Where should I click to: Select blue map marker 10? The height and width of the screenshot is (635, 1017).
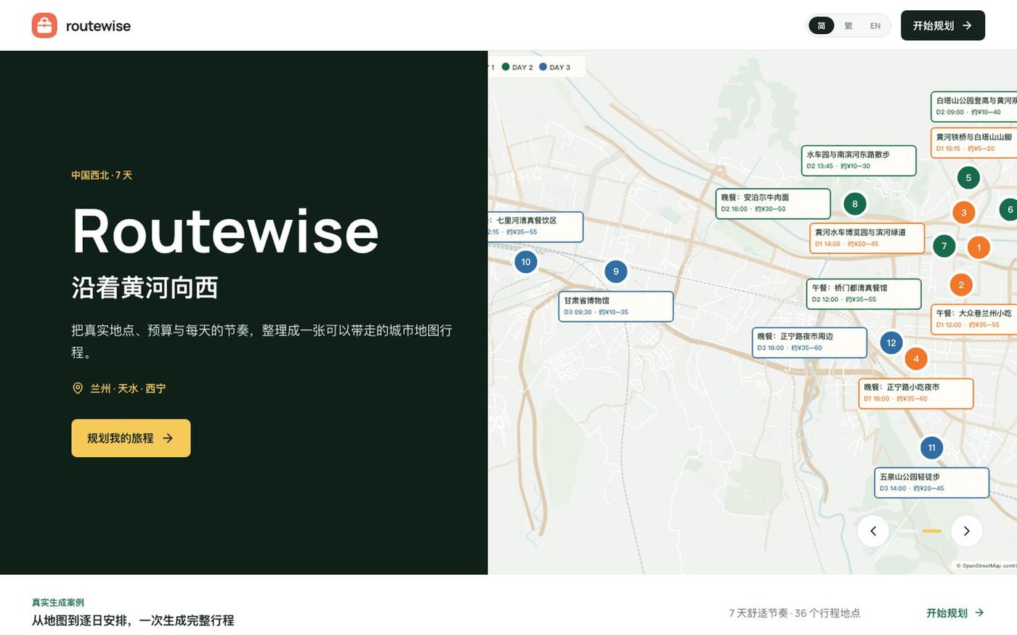click(526, 262)
